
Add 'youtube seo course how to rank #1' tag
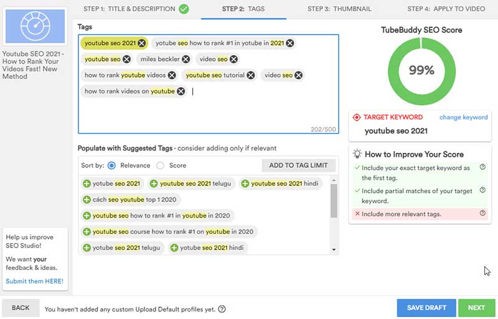87,232
